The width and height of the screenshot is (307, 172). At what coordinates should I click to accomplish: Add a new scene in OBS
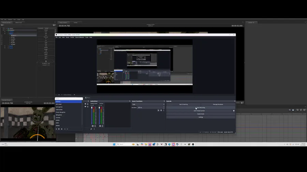point(56,129)
